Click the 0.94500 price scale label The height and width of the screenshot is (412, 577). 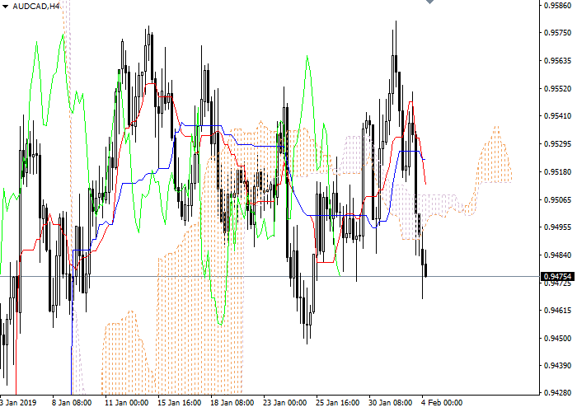557,338
